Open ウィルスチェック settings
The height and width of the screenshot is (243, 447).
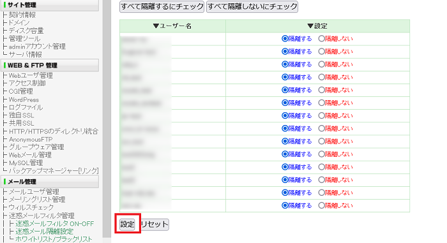click(x=31, y=207)
